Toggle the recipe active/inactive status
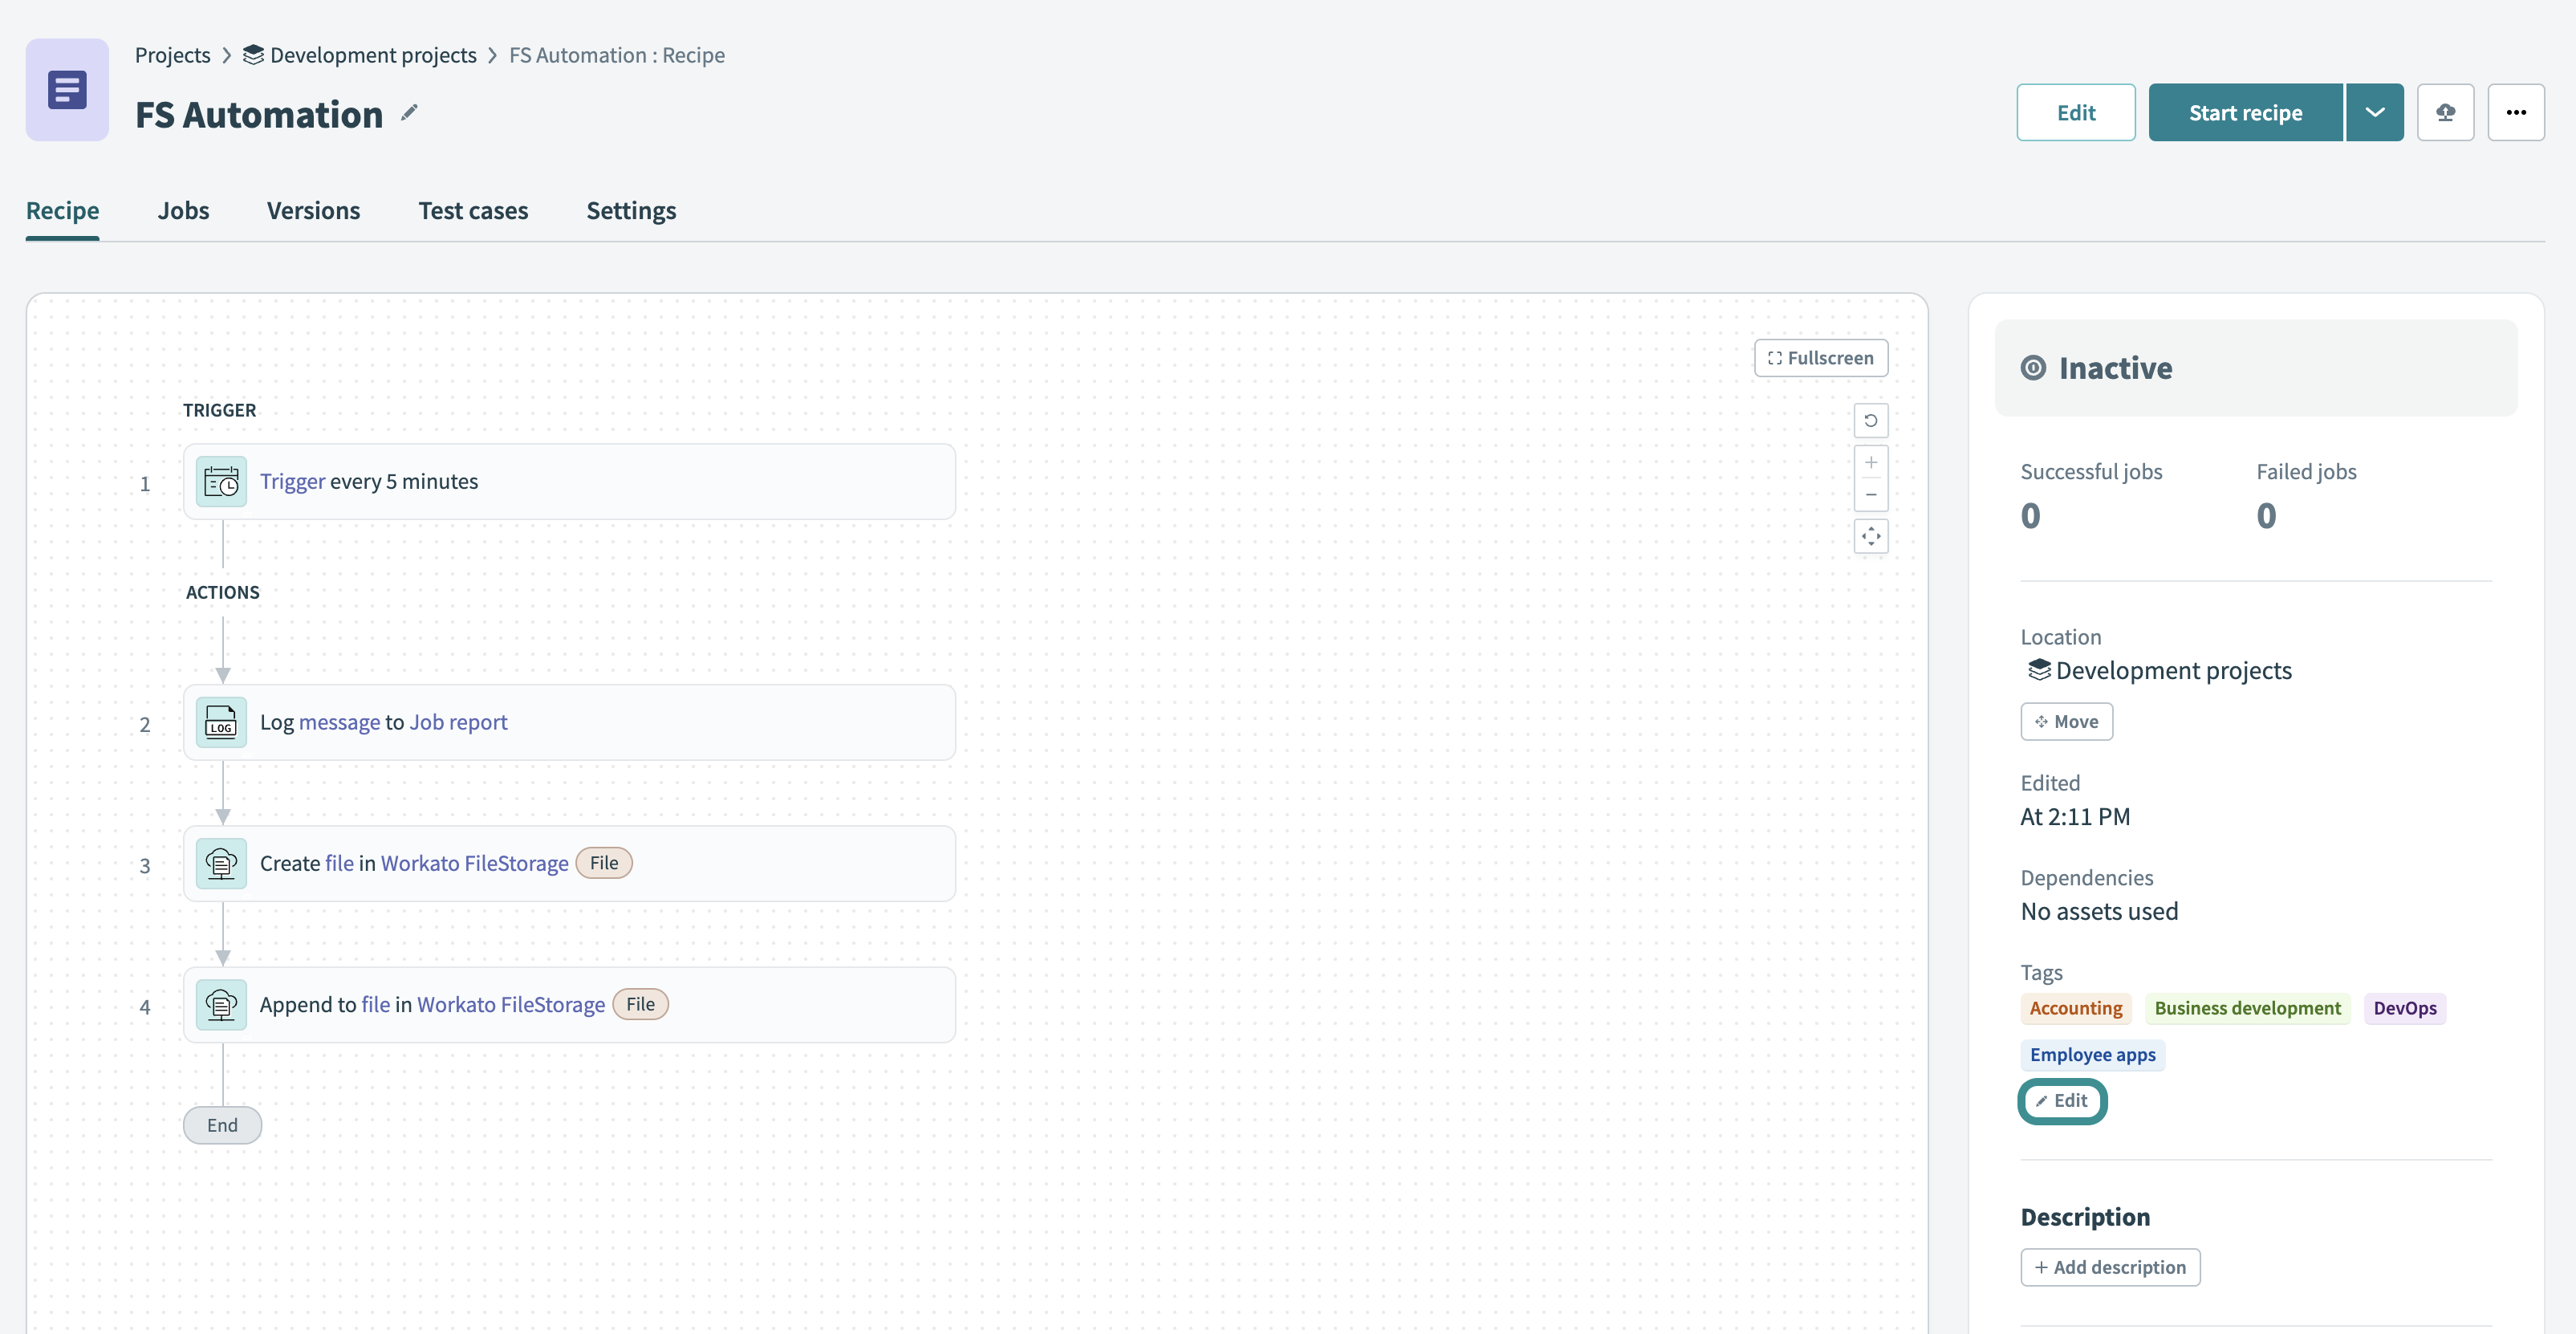This screenshot has width=2576, height=1334. tap(2245, 111)
